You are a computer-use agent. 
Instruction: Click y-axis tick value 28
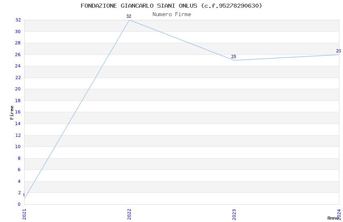tap(18, 43)
